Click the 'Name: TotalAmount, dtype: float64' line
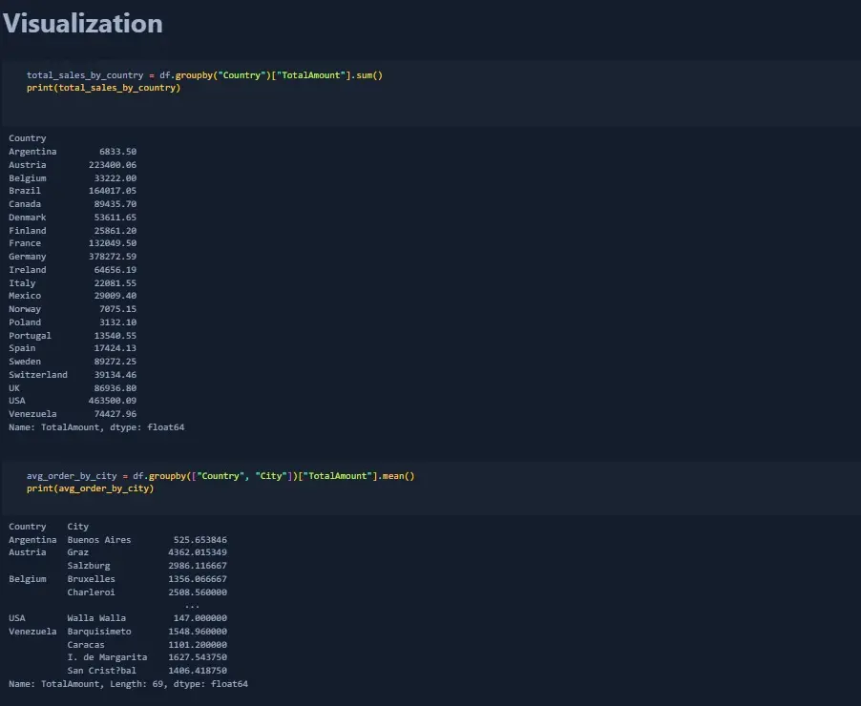861x706 pixels. click(96, 427)
